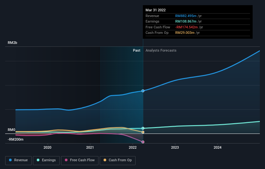Click the 2024 x-axis label
265x169 pixels.
pyautogui.click(x=218, y=147)
